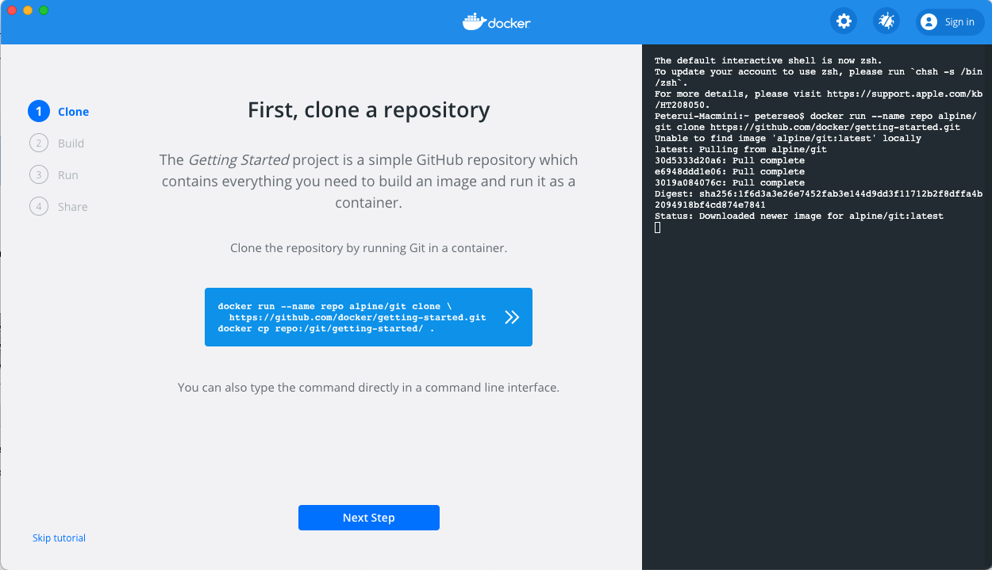992x570 pixels.
Task: Click the Sign in button
Action: 950,21
